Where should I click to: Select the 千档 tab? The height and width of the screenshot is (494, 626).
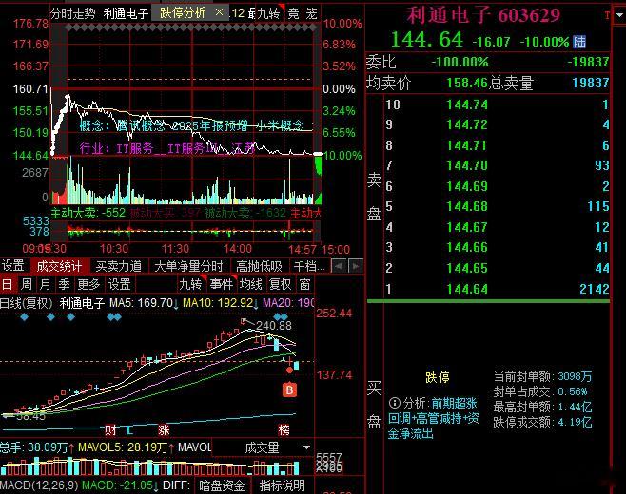[308, 266]
